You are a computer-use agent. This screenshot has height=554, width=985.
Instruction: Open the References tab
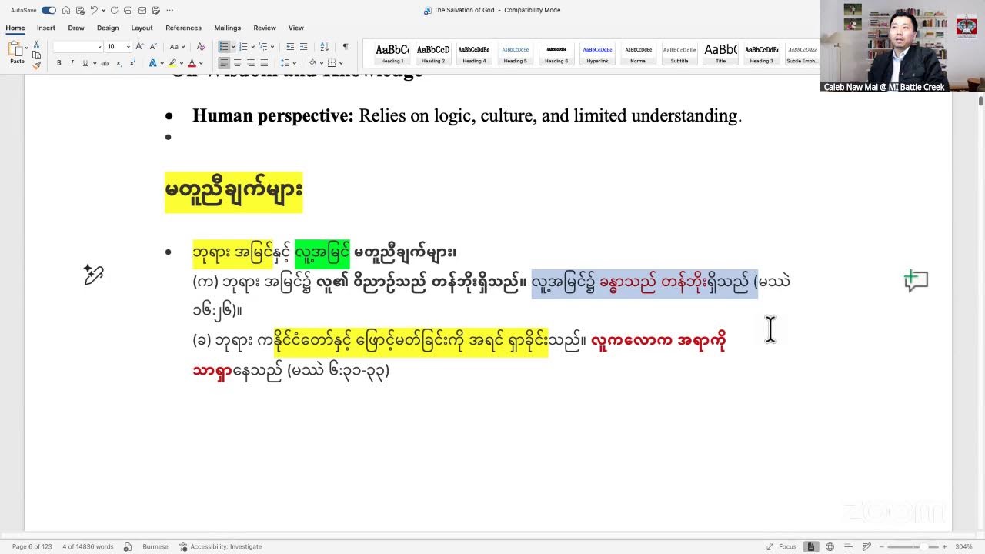(183, 28)
